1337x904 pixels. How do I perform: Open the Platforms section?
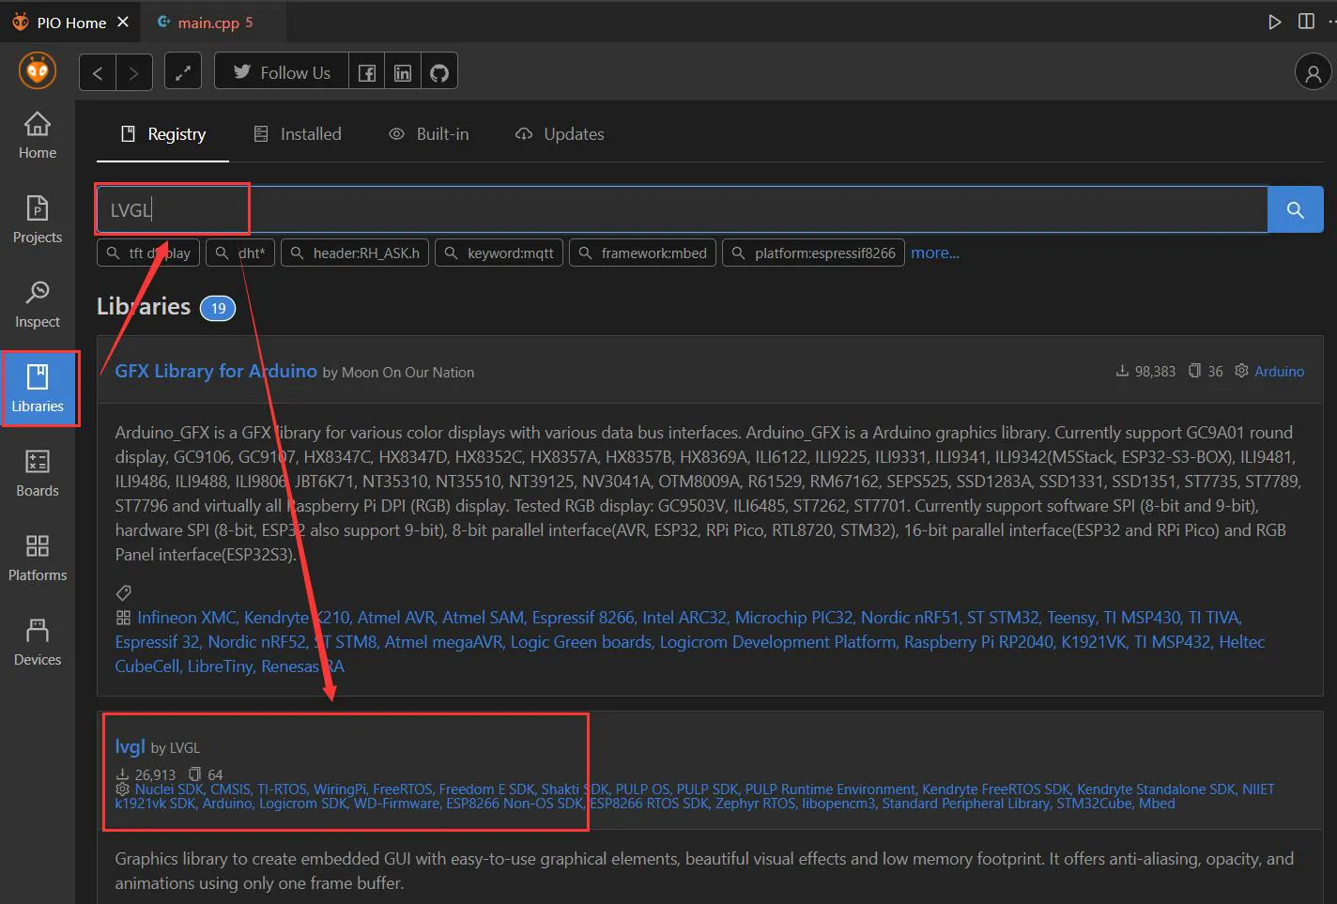[x=38, y=557]
